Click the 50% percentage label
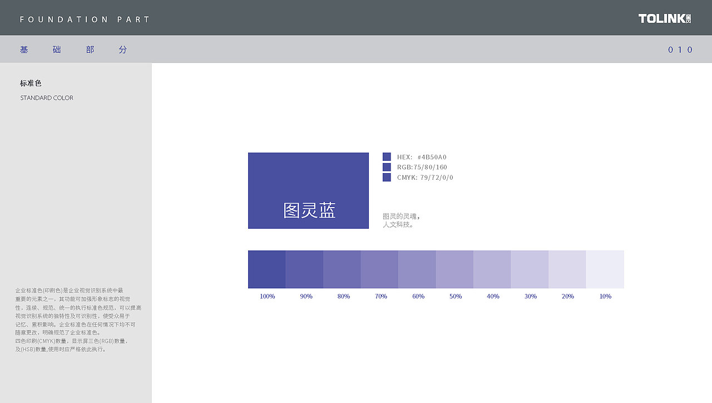712x403 pixels. point(456,296)
